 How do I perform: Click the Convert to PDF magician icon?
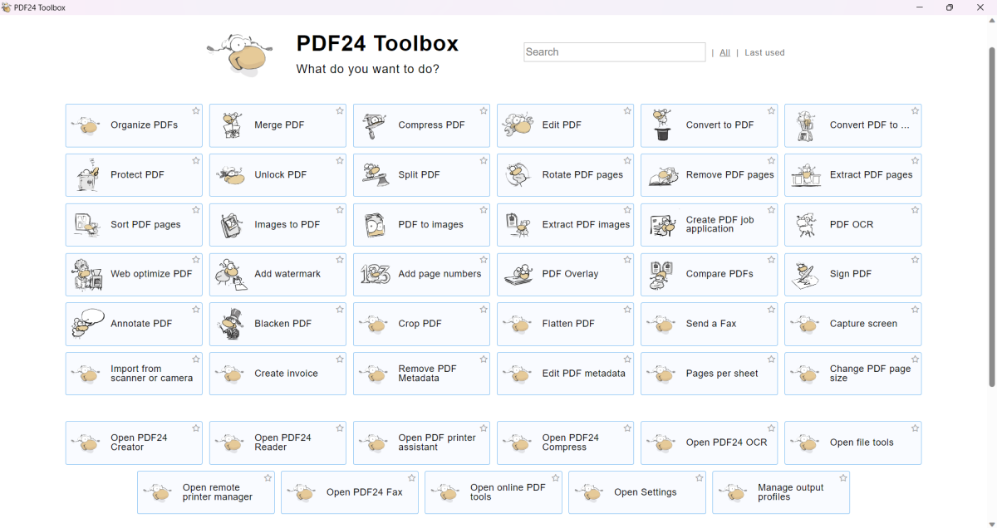[661, 125]
